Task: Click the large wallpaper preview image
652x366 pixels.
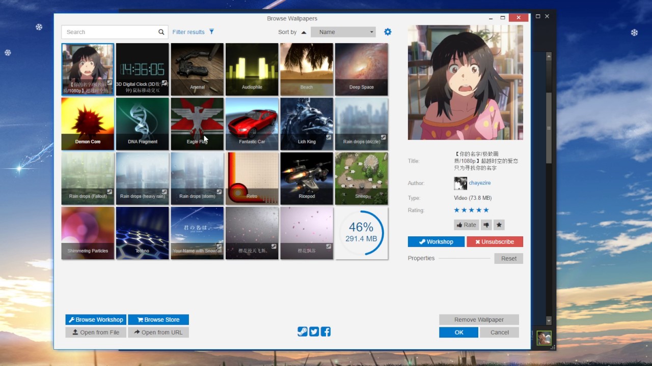Action: coord(466,82)
